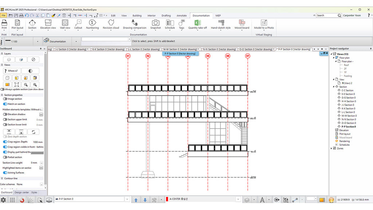Disable Joining Surfaces switch
Image resolution: width=373 pixels, height=210 pixels.
point(5,172)
